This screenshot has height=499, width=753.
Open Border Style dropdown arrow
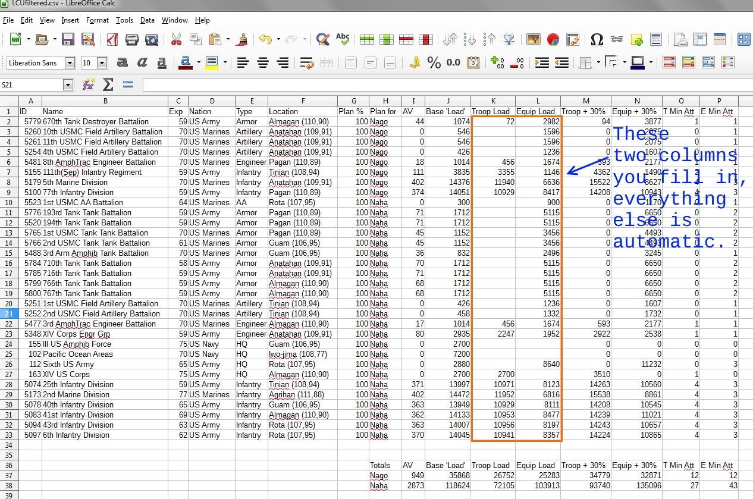625,62
